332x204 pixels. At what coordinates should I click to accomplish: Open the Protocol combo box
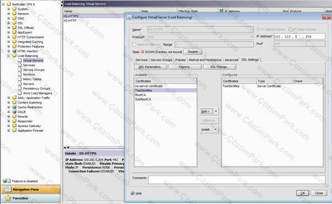pyautogui.click(x=200, y=37)
